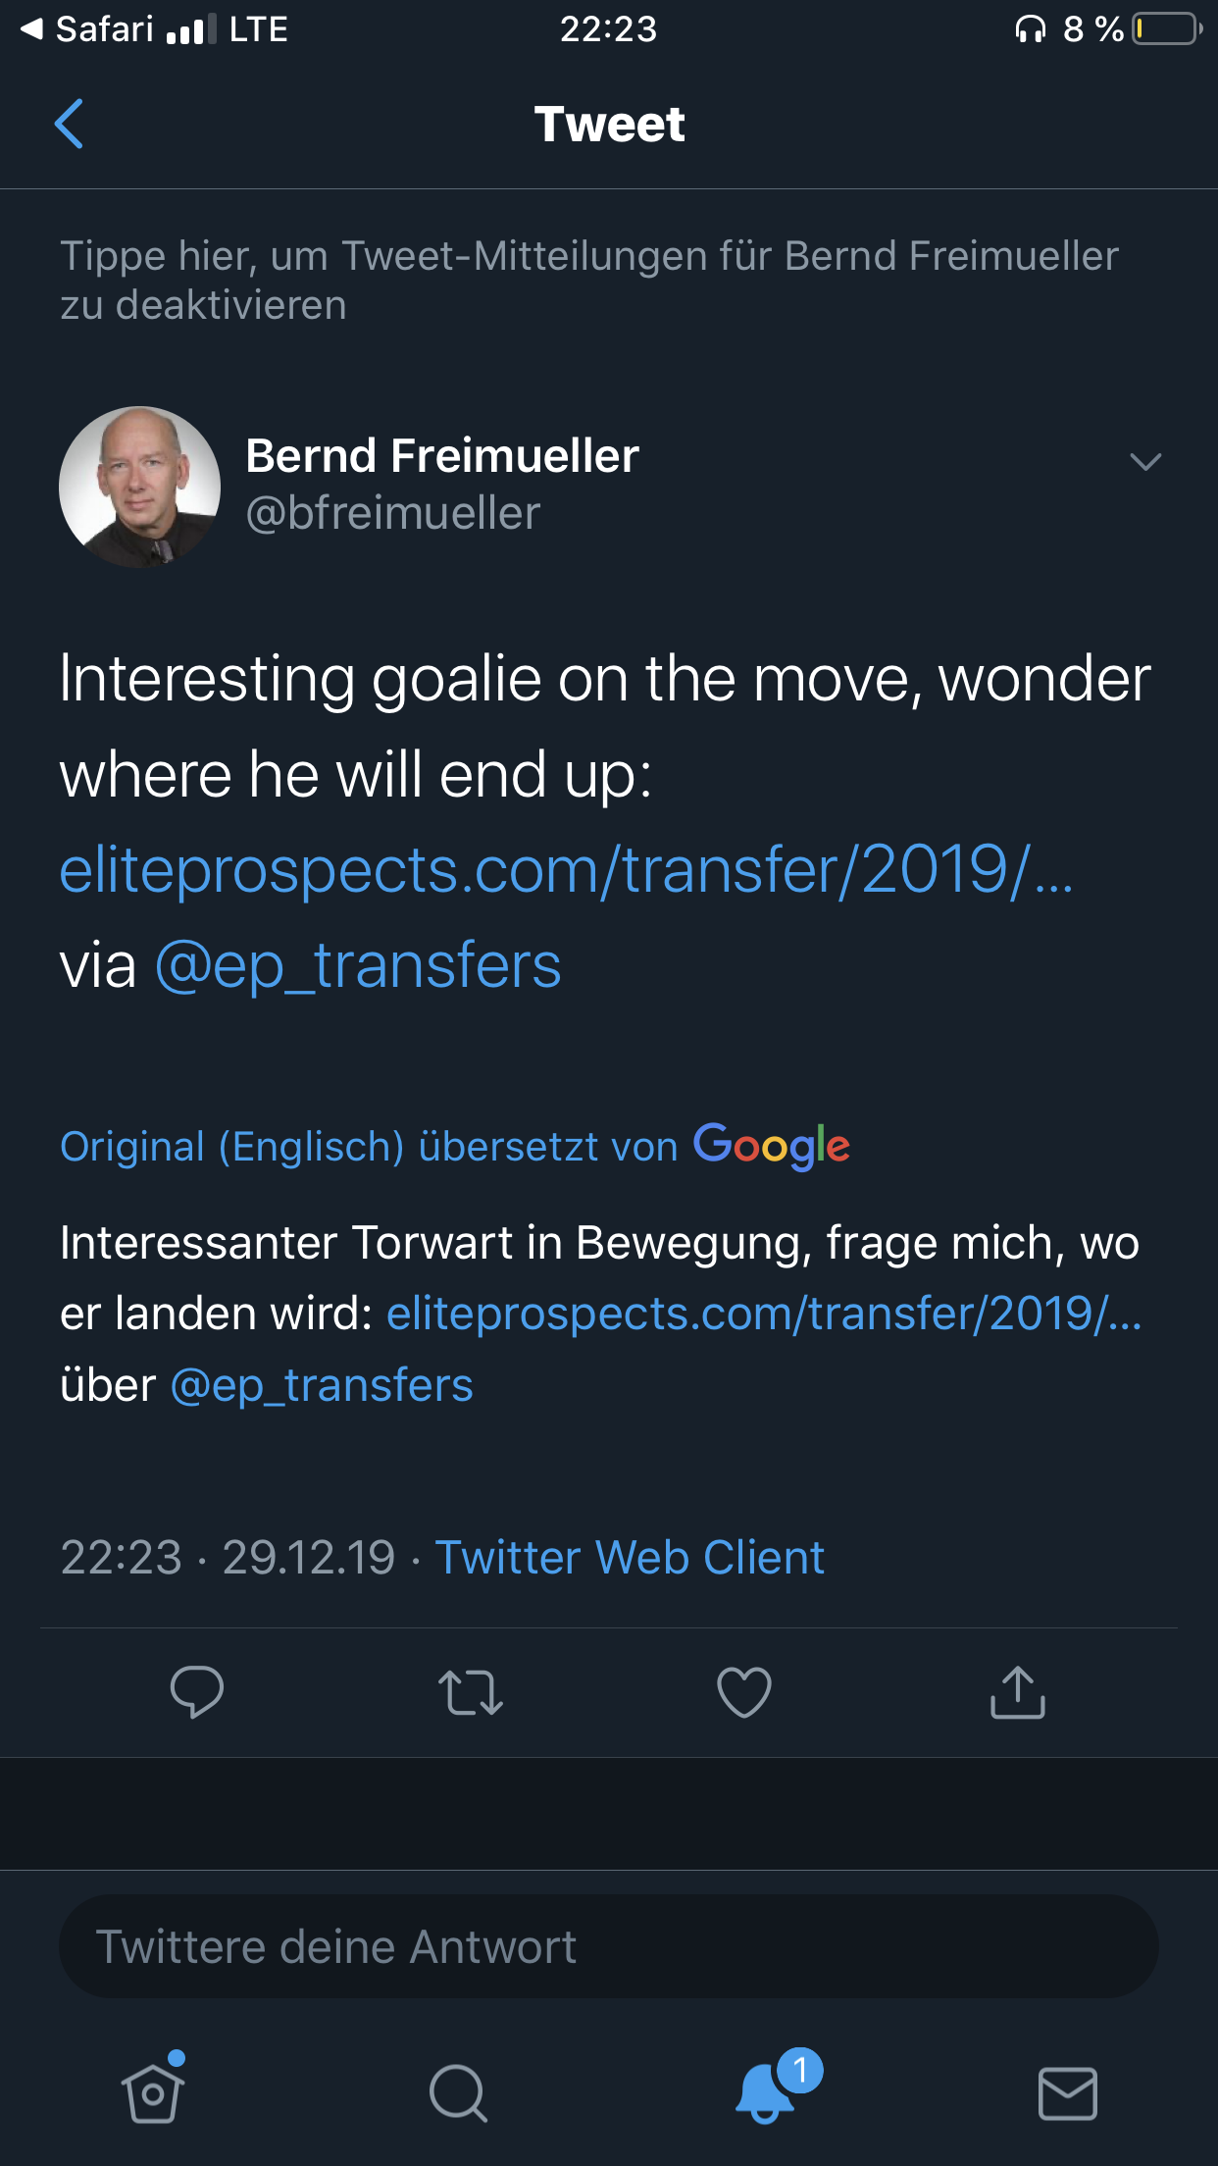Screen dimensions: 1218x2166
Task: Share the tweet via share icon
Action: (1018, 1691)
